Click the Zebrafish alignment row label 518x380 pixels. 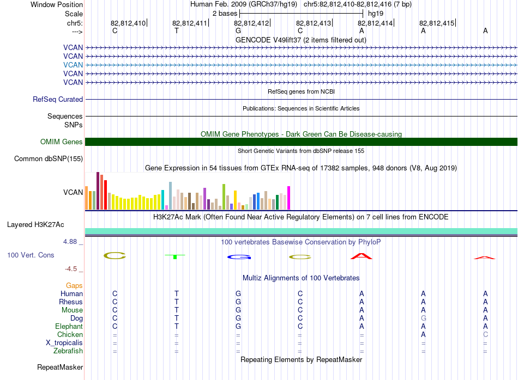(x=68, y=351)
